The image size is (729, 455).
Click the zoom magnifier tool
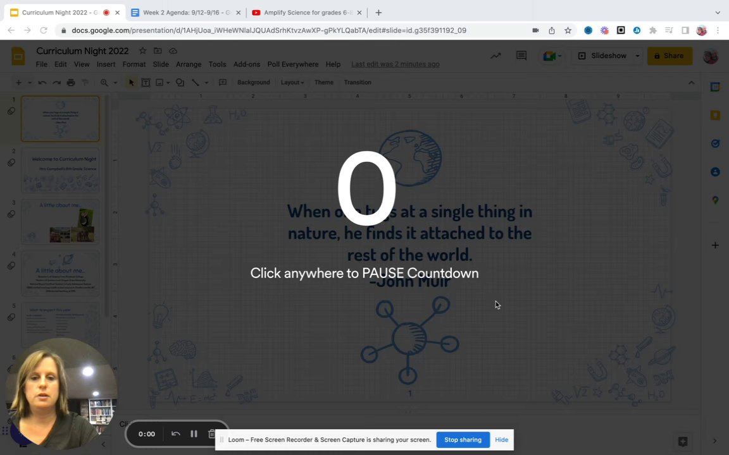point(104,83)
